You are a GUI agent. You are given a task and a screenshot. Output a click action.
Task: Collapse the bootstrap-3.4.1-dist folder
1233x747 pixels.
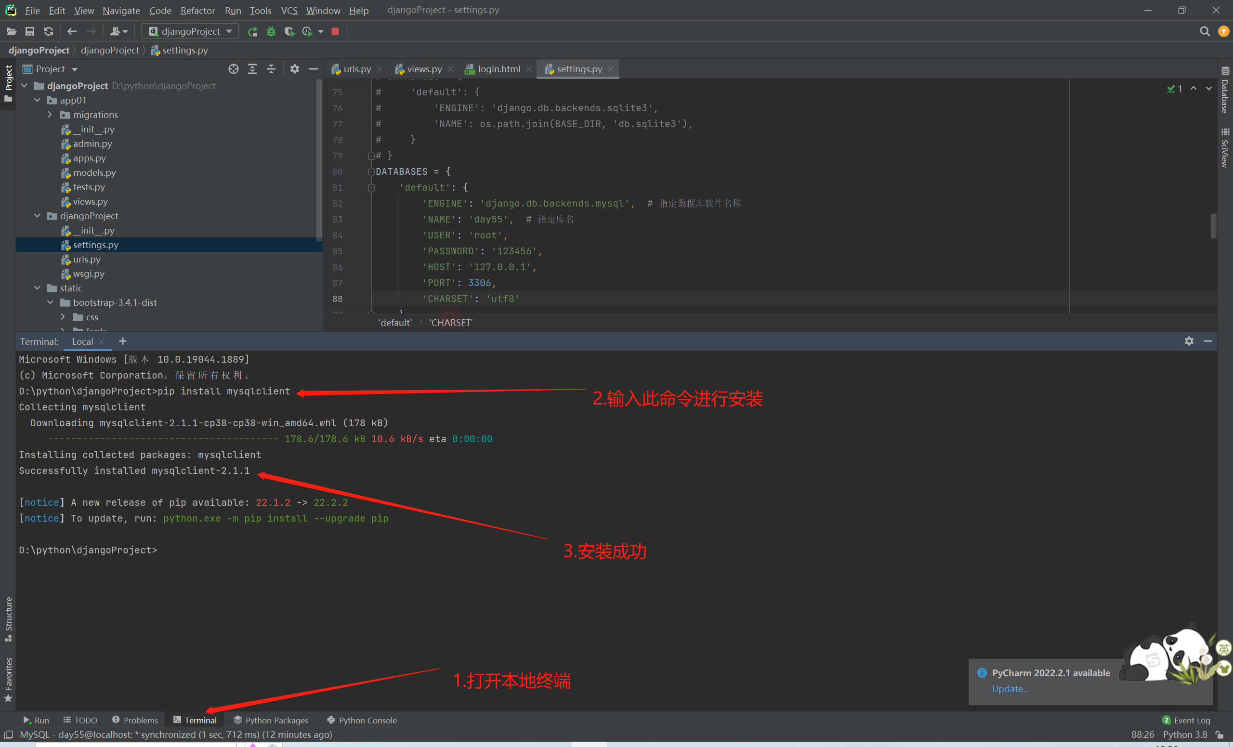(50, 302)
